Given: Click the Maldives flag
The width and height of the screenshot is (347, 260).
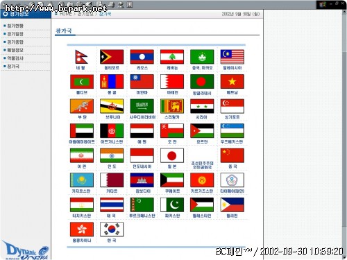Looking at the screenshot, I should click(x=82, y=82).
